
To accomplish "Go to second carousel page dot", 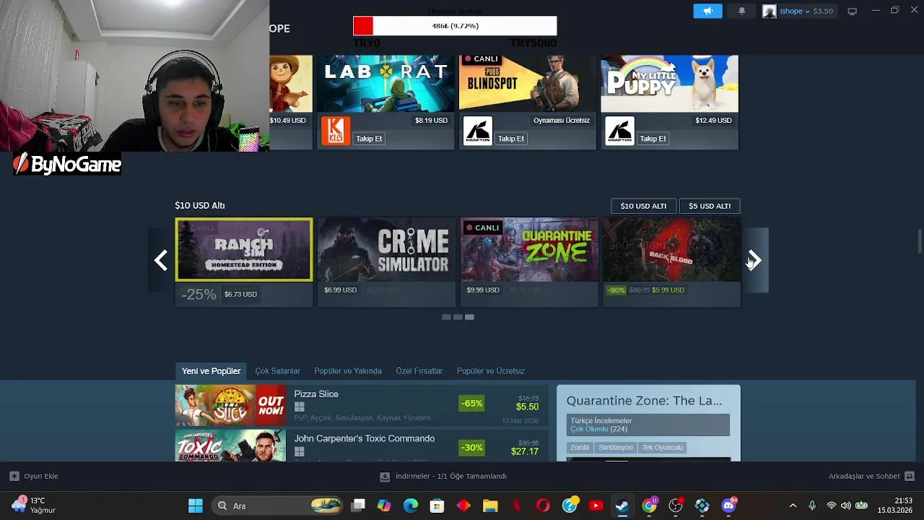I will pos(458,317).
